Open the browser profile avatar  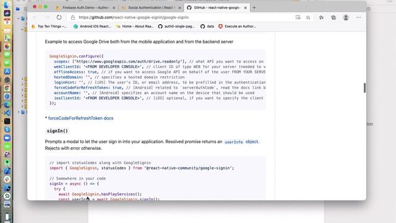[x=346, y=17]
